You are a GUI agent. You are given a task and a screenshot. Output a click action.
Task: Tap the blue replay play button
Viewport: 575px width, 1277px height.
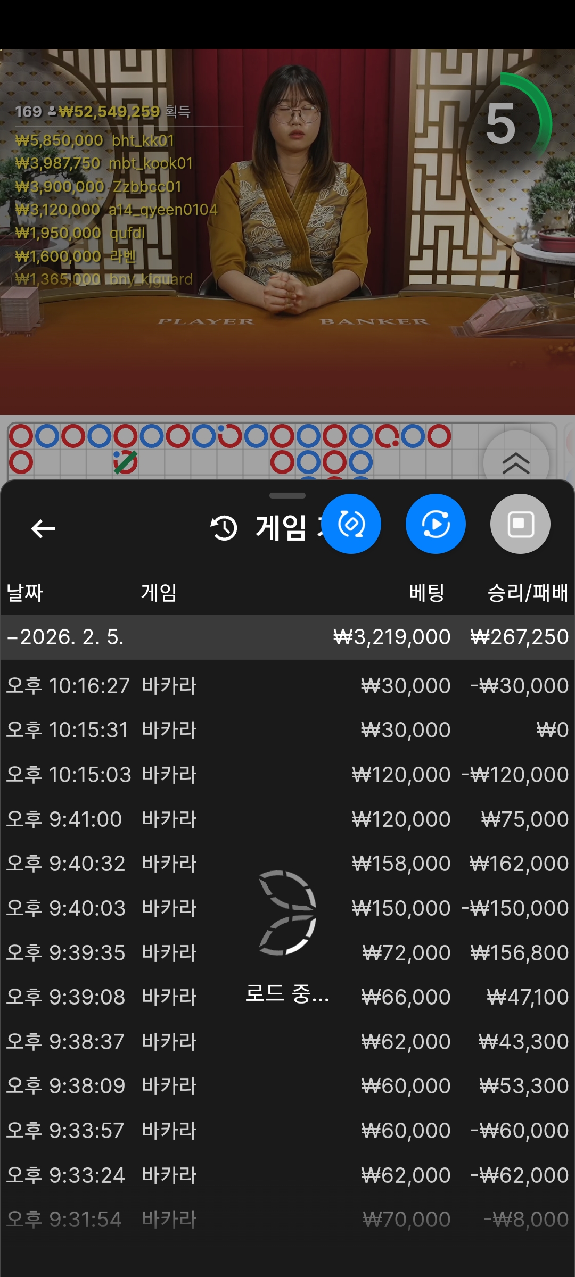tap(436, 524)
